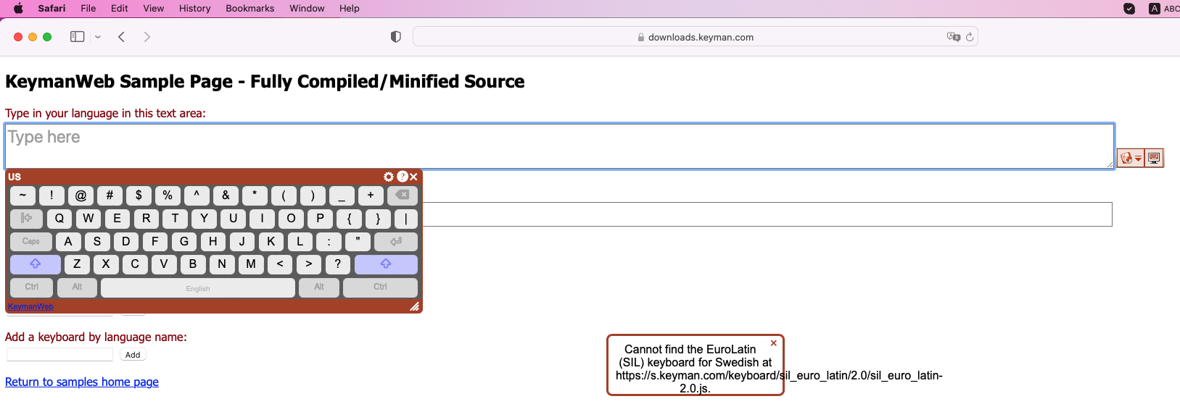The height and width of the screenshot is (412, 1180).
Task: Tap the + key
Action: tap(371, 196)
